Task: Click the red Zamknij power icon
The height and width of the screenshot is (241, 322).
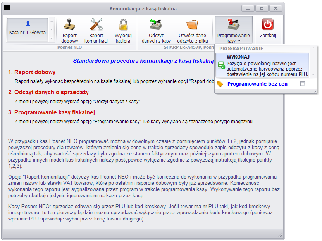Action: click(x=268, y=24)
